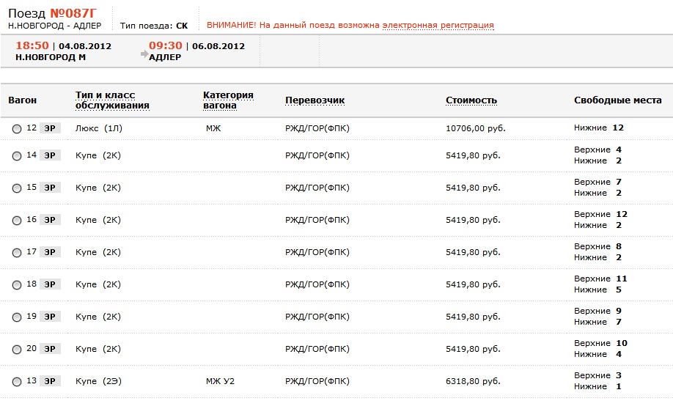Click the 'Категория вагона' column header

coord(228,100)
